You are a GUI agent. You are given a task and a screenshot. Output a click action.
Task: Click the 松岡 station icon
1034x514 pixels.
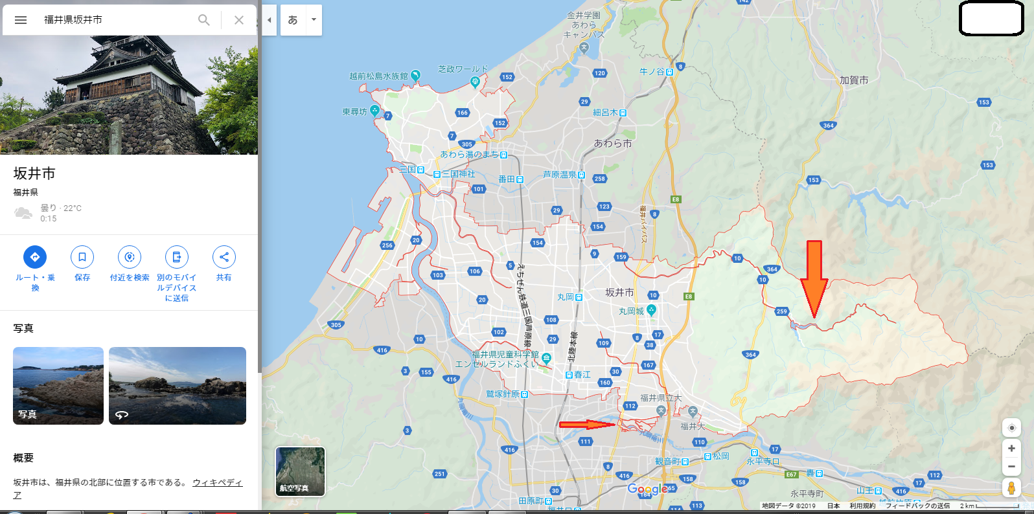(707, 456)
